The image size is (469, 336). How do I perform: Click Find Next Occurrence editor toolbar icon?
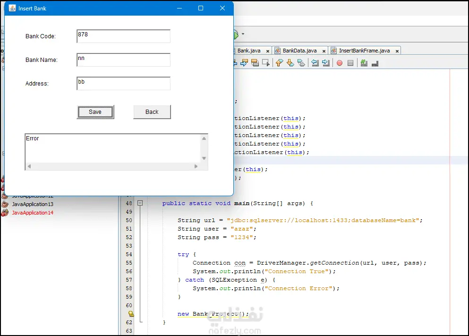244,63
